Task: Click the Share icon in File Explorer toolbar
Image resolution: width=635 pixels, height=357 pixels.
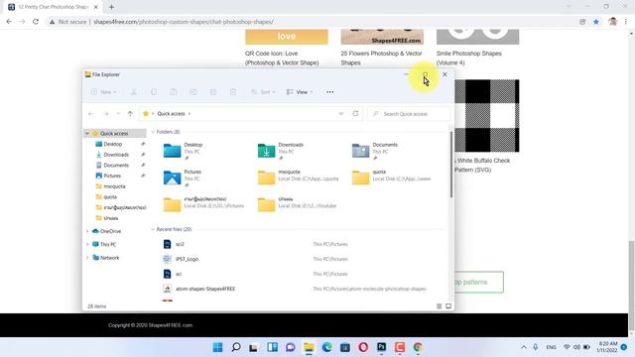Action: point(213,92)
